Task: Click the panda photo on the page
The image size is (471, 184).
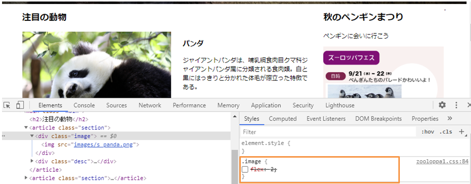Action: 97,64
